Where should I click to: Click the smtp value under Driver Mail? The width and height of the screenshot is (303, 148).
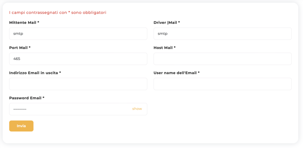click(x=163, y=34)
